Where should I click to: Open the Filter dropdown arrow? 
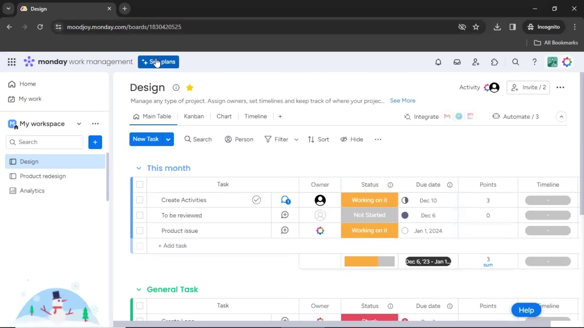[x=296, y=140]
